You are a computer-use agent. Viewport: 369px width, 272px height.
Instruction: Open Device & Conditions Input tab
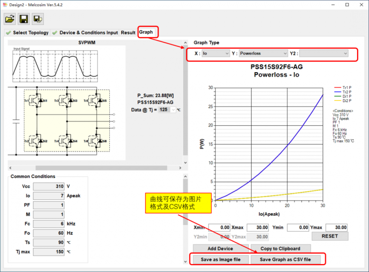[85, 33]
